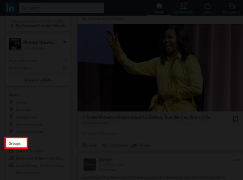
Task: Expand the dropdown arrow beside Pinney Insura...
Action: 65,42
